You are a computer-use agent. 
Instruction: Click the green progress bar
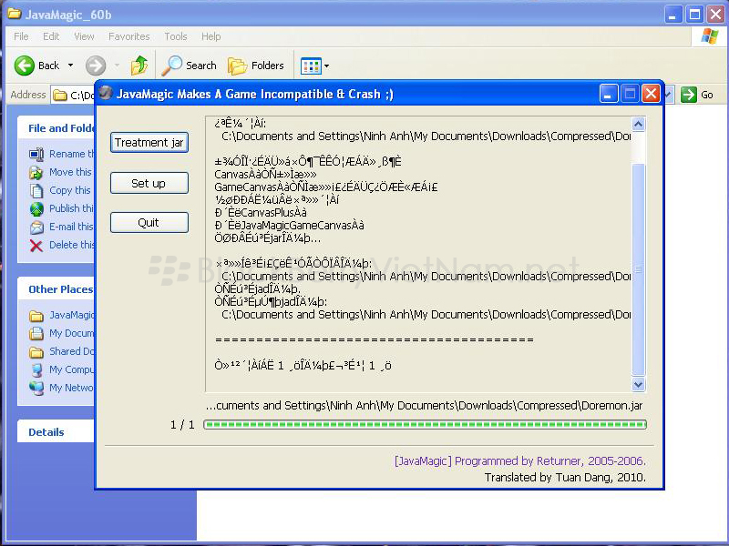coord(425,425)
